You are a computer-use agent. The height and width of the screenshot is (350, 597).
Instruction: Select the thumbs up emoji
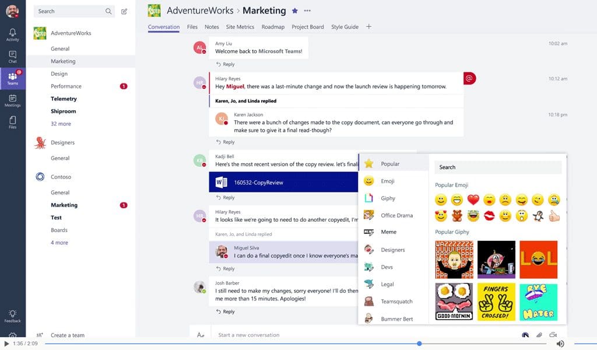pyautogui.click(x=554, y=216)
